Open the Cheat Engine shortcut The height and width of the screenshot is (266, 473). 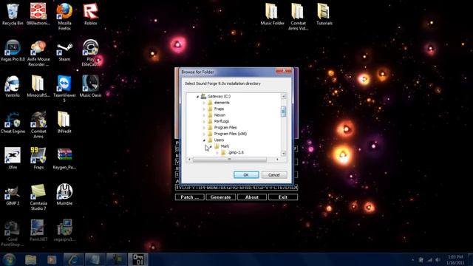13,123
